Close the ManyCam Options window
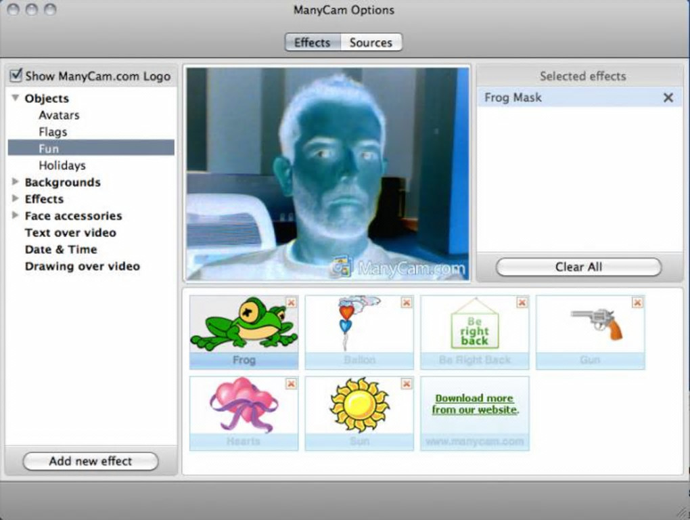The image size is (690, 520). click(14, 9)
